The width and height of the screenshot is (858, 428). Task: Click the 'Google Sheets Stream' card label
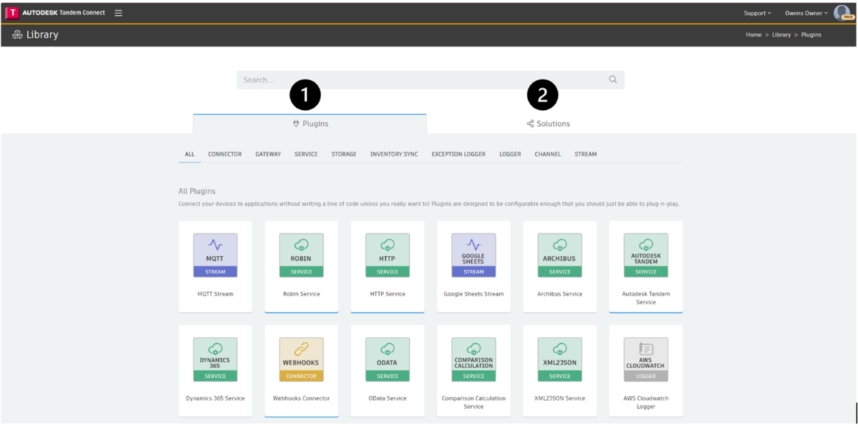473,294
